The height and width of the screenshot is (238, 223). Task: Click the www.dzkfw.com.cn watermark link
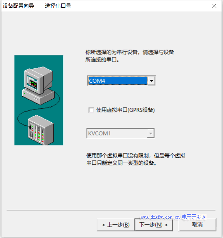pyautogui.click(x=160, y=217)
